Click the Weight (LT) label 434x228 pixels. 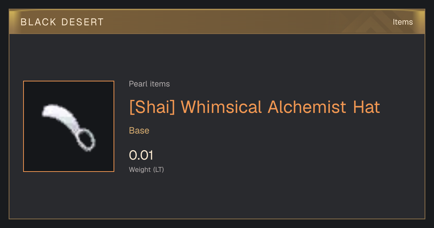[x=146, y=169]
